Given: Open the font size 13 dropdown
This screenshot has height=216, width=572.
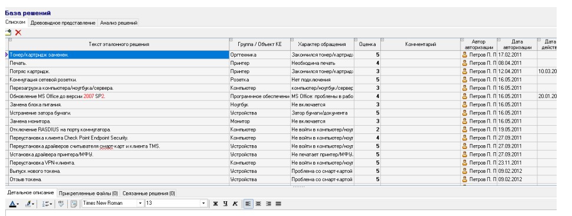Looking at the screenshot, I should [203, 203].
